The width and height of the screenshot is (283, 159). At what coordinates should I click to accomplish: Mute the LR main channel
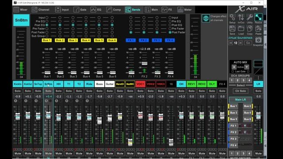258,154
